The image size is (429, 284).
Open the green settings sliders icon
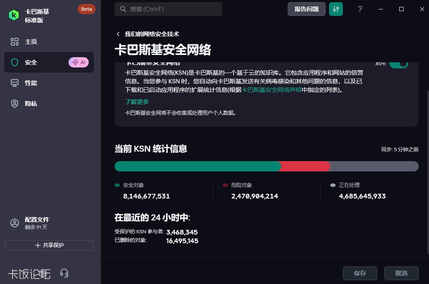(x=336, y=9)
